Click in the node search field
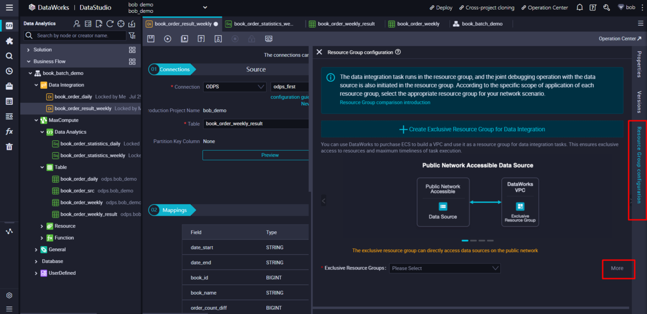 click(x=75, y=35)
